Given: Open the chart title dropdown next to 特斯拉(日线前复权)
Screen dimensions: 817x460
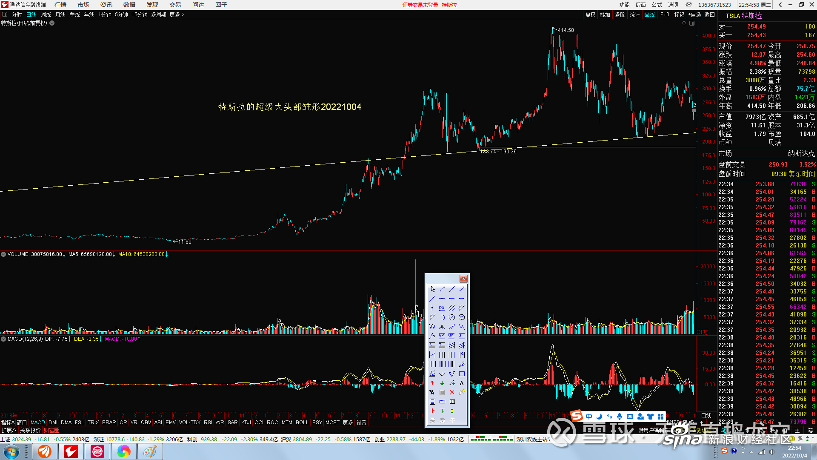Looking at the screenshot, I should (x=52, y=23).
